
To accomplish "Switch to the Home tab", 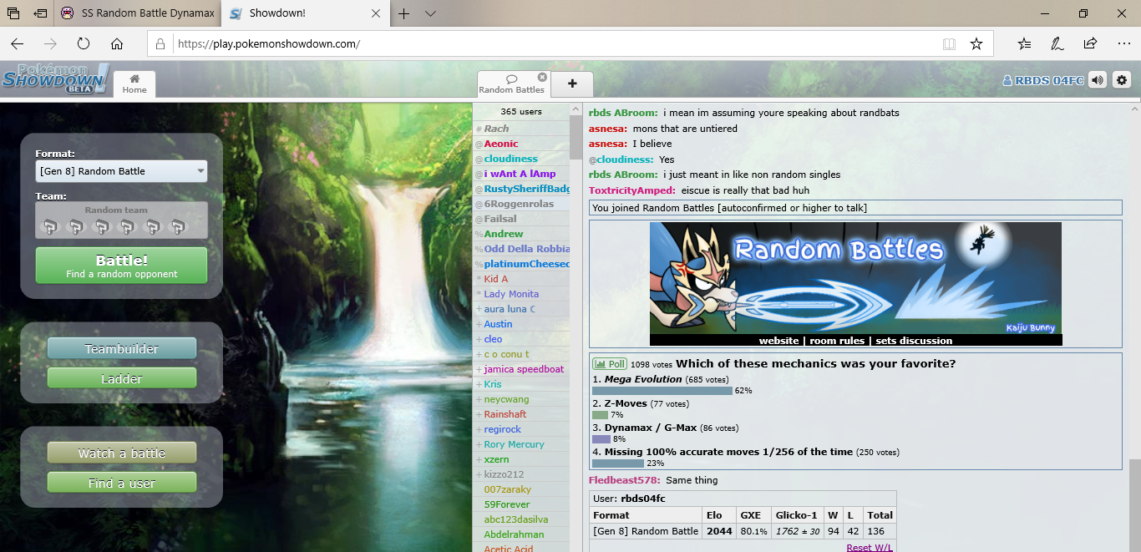I will tap(134, 84).
